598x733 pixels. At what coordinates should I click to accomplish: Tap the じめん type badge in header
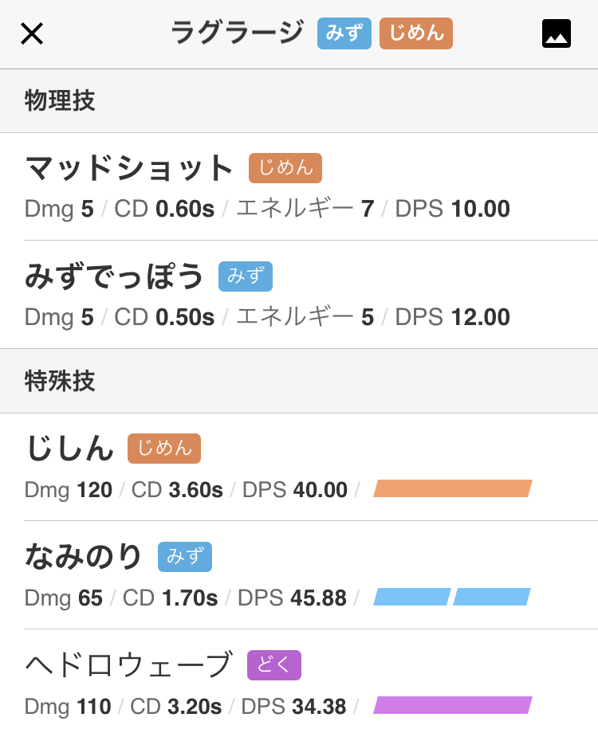click(416, 33)
